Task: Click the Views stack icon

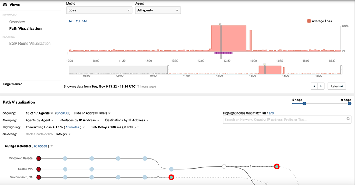Action: pyautogui.click(x=5, y=5)
